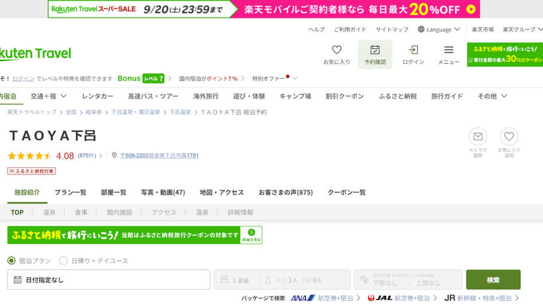Select 宿泊プラン radio button
Image resolution: width=543 pixels, height=306 pixels.
coord(11,261)
